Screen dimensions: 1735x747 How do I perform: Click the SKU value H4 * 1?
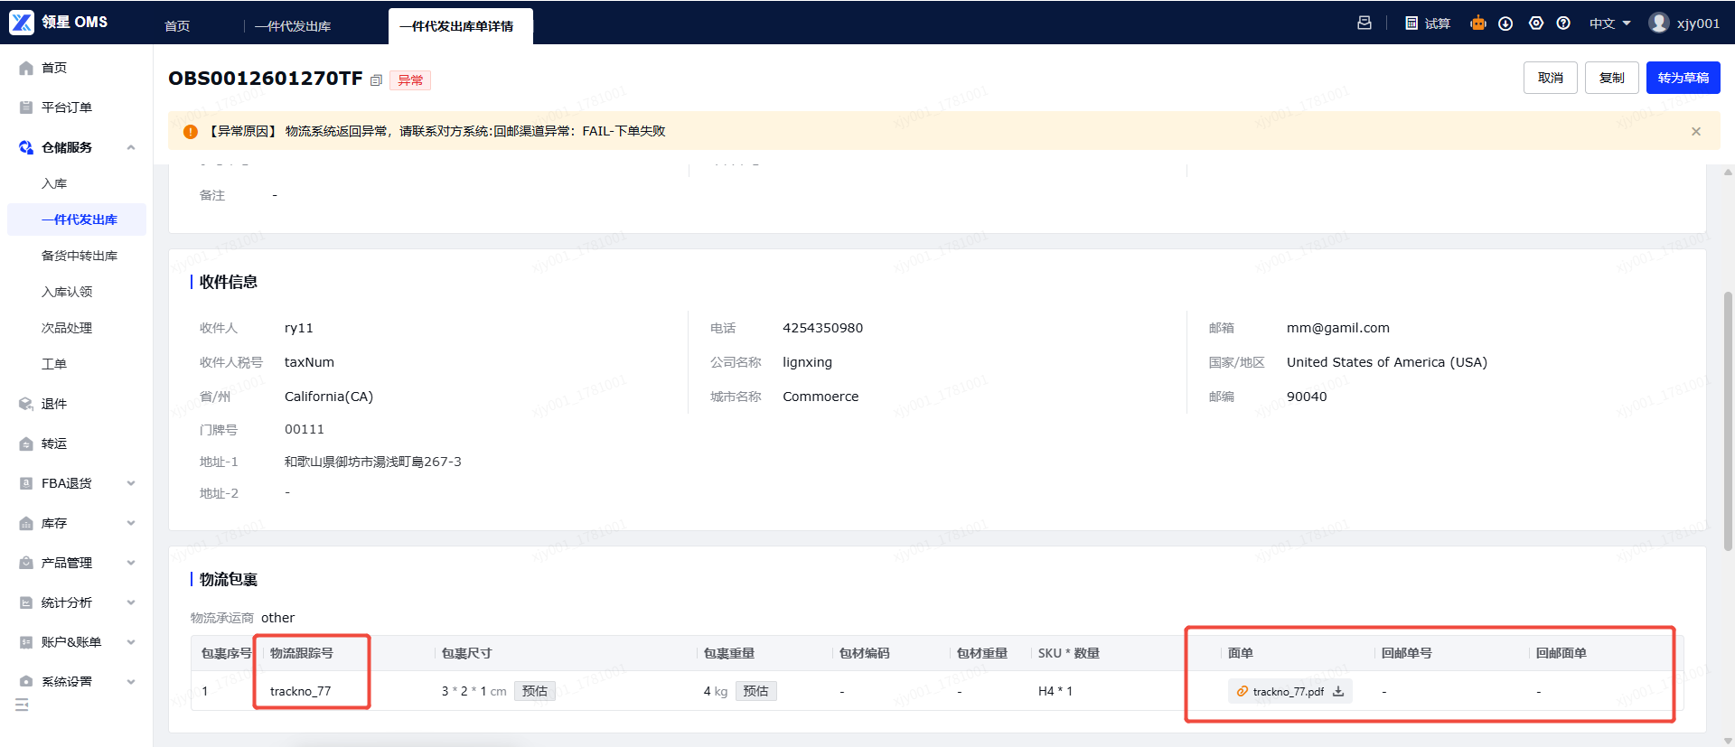(x=1055, y=691)
